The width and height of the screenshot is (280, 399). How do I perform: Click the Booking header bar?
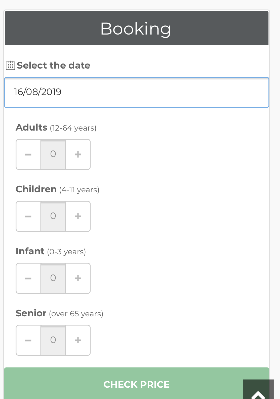pos(137,28)
